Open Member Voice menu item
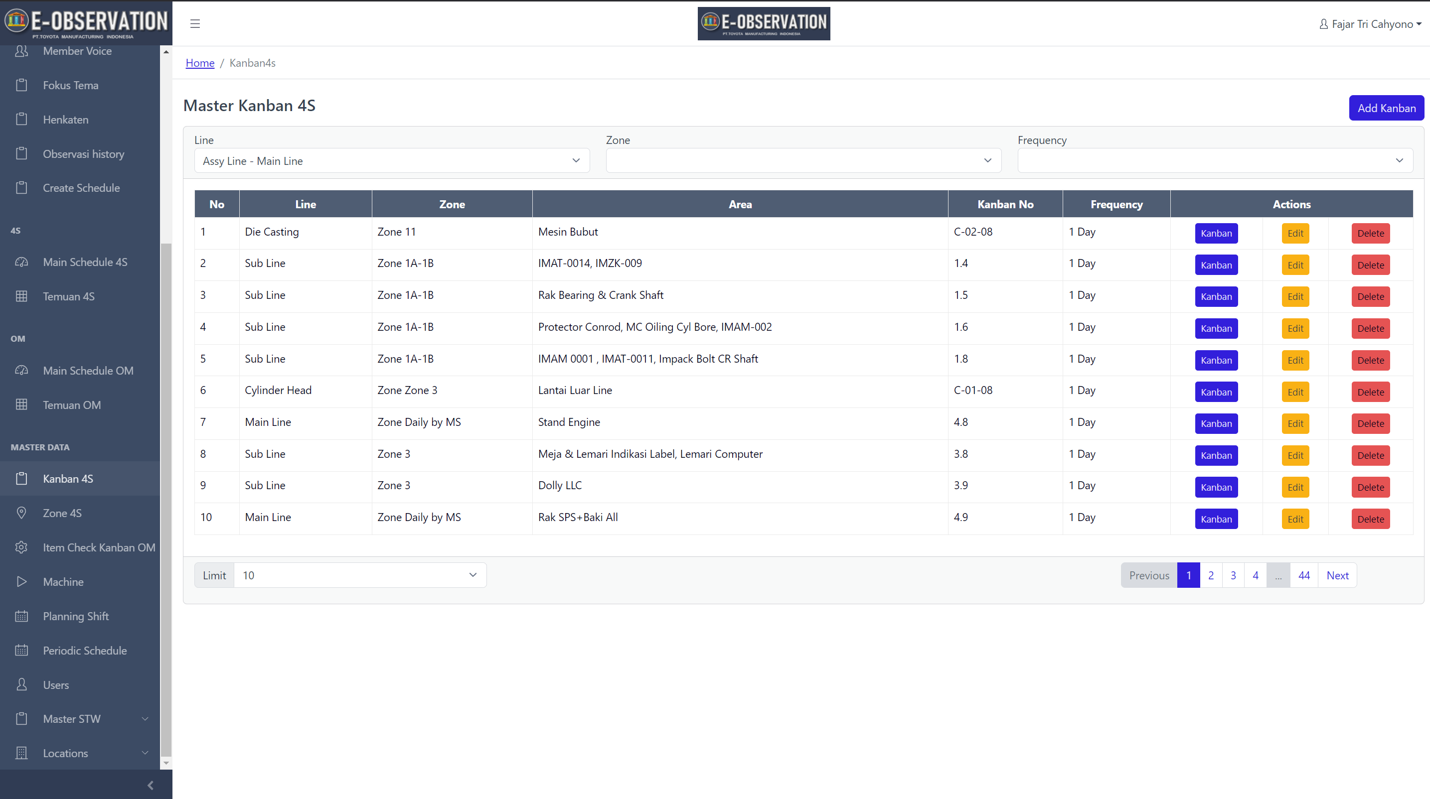The image size is (1430, 799). tap(80, 51)
